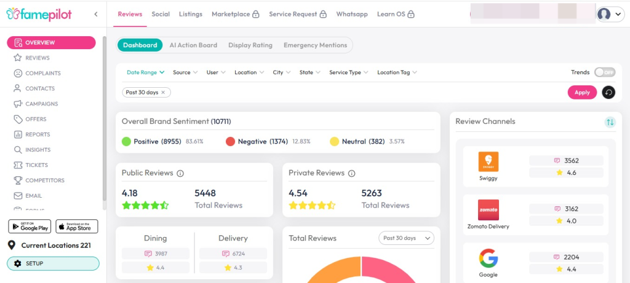Click the Private Reviews total 5263
Viewport: 630px width, 283px height.
372,193
